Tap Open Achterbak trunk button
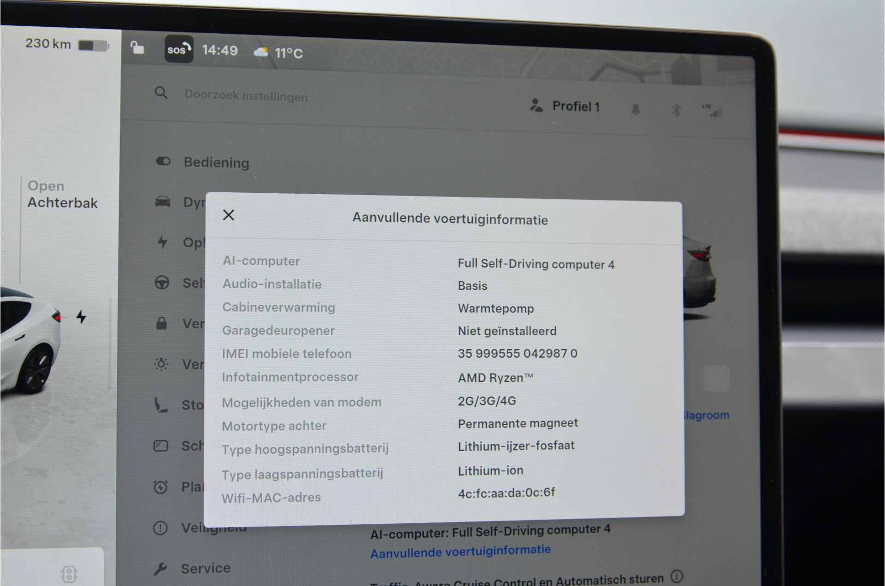Viewport: 885px width, 586px height. coord(63,194)
